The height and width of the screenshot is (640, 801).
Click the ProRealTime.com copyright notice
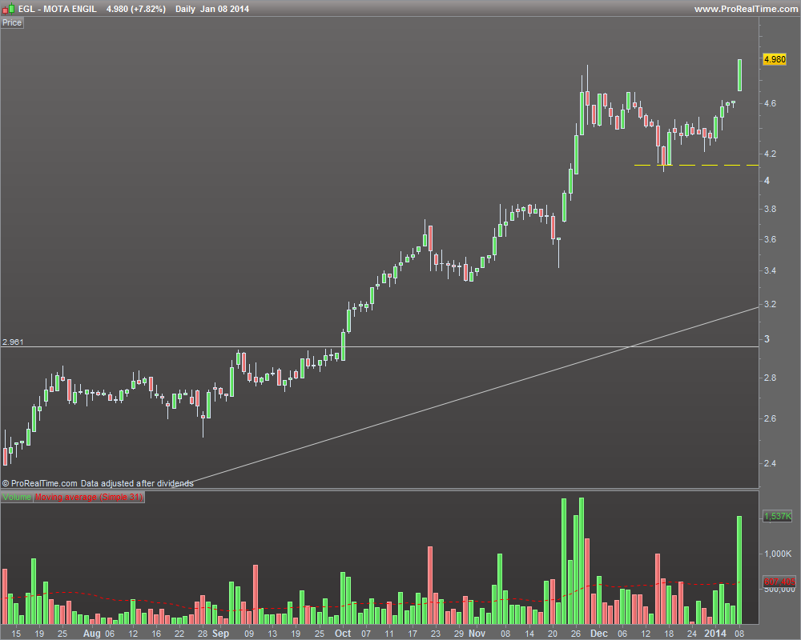point(98,483)
